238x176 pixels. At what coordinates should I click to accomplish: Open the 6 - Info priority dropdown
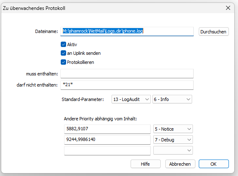point(172,99)
